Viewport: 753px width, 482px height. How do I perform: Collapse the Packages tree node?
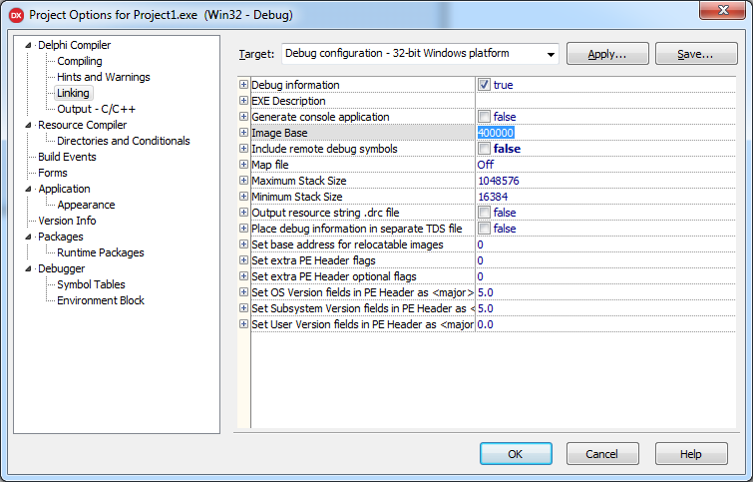point(28,237)
